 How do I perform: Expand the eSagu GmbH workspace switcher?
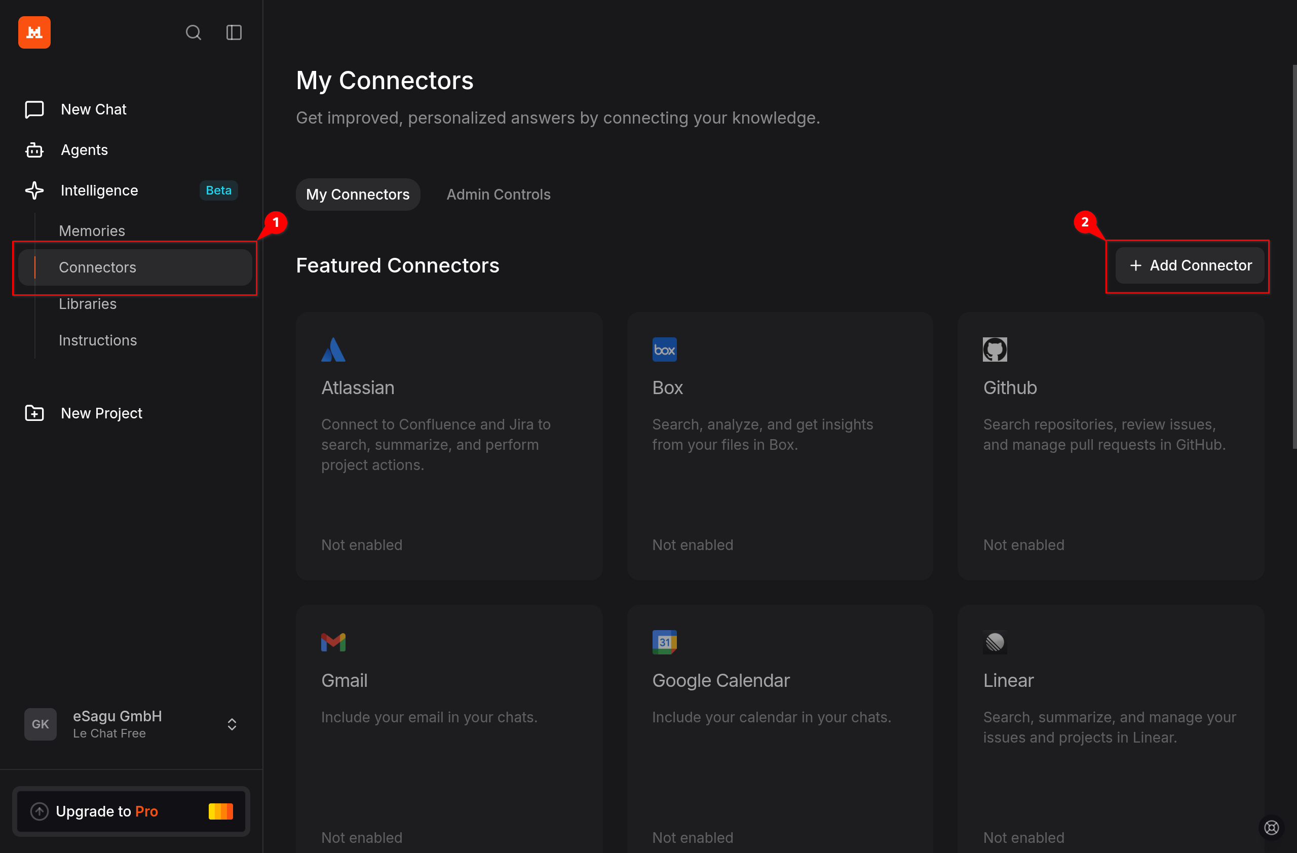click(232, 724)
